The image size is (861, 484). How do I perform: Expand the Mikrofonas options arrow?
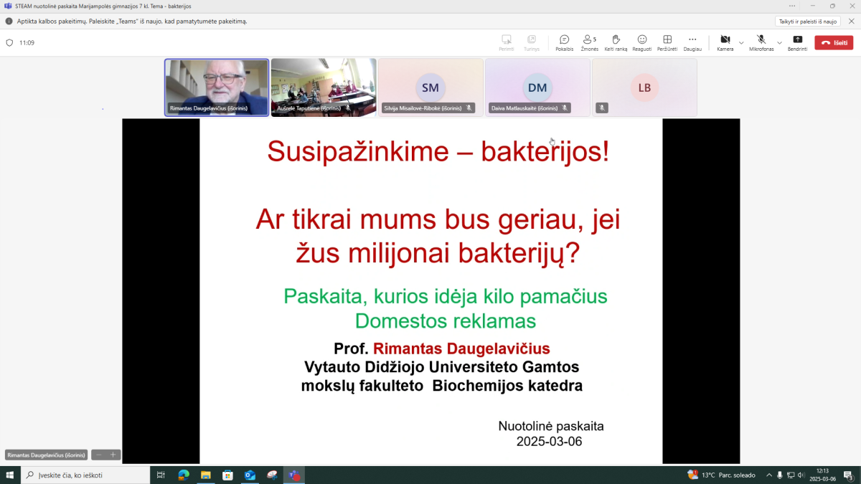(x=779, y=43)
